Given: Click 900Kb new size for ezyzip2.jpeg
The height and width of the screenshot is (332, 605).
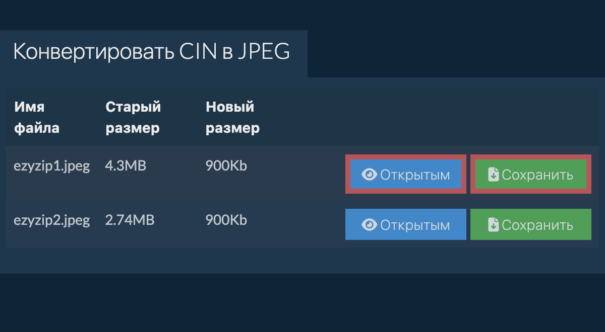Looking at the screenshot, I should click(x=226, y=220).
